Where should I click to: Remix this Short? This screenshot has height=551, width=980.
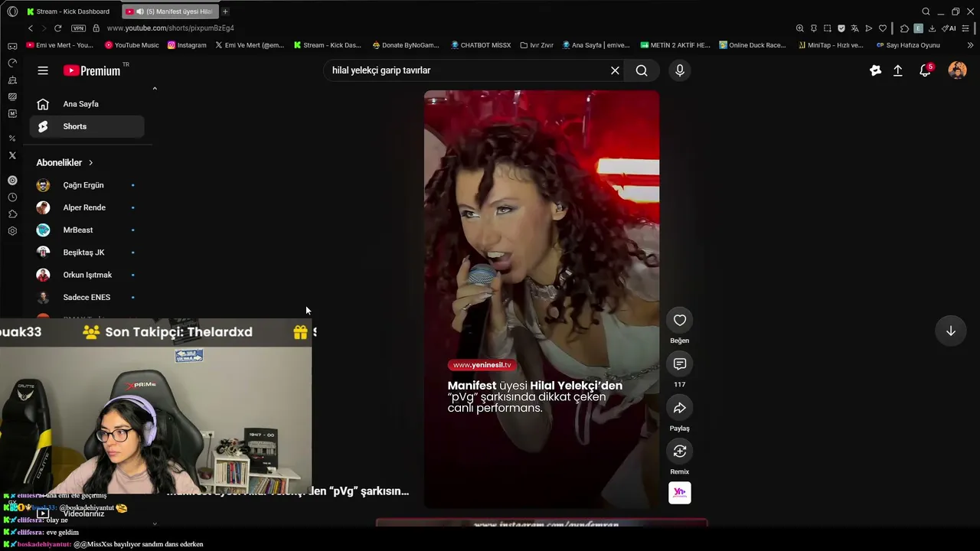tap(680, 452)
